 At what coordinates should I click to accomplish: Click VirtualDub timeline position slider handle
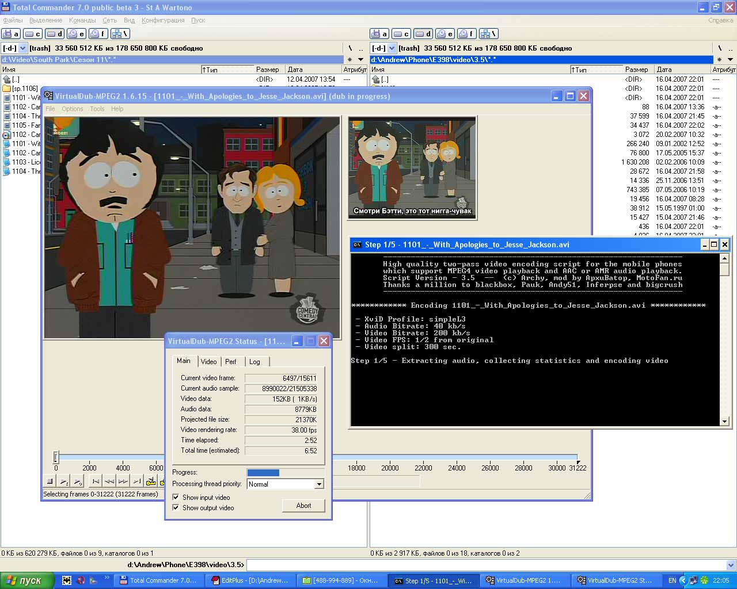[56, 457]
